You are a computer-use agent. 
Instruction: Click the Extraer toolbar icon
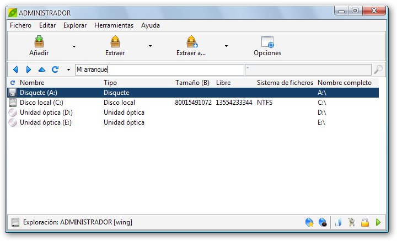(x=115, y=42)
